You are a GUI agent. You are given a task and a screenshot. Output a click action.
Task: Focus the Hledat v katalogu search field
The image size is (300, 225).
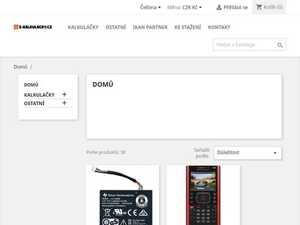(246, 45)
